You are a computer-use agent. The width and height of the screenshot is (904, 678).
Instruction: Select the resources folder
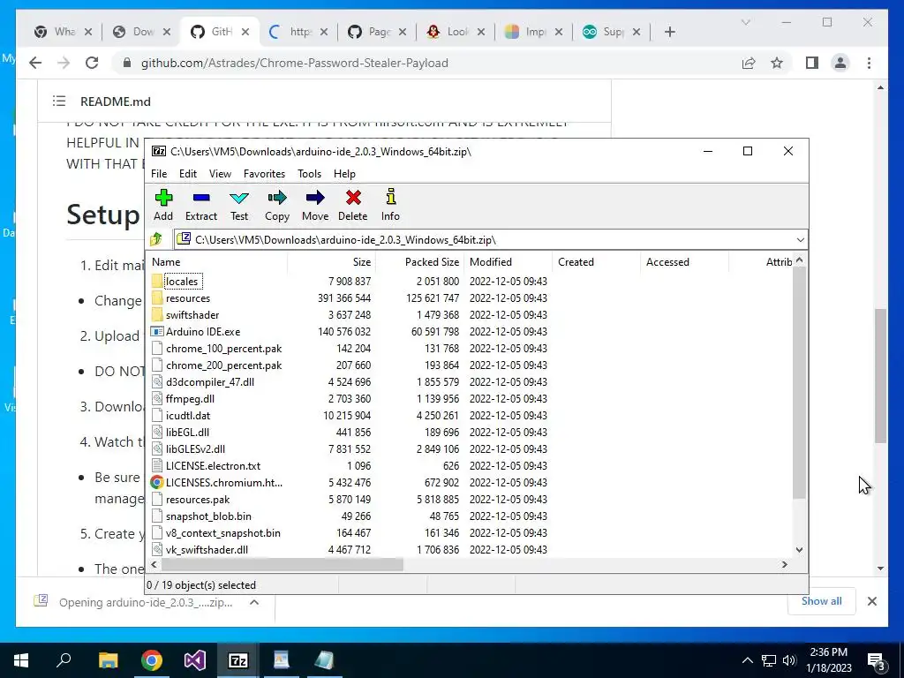click(188, 298)
